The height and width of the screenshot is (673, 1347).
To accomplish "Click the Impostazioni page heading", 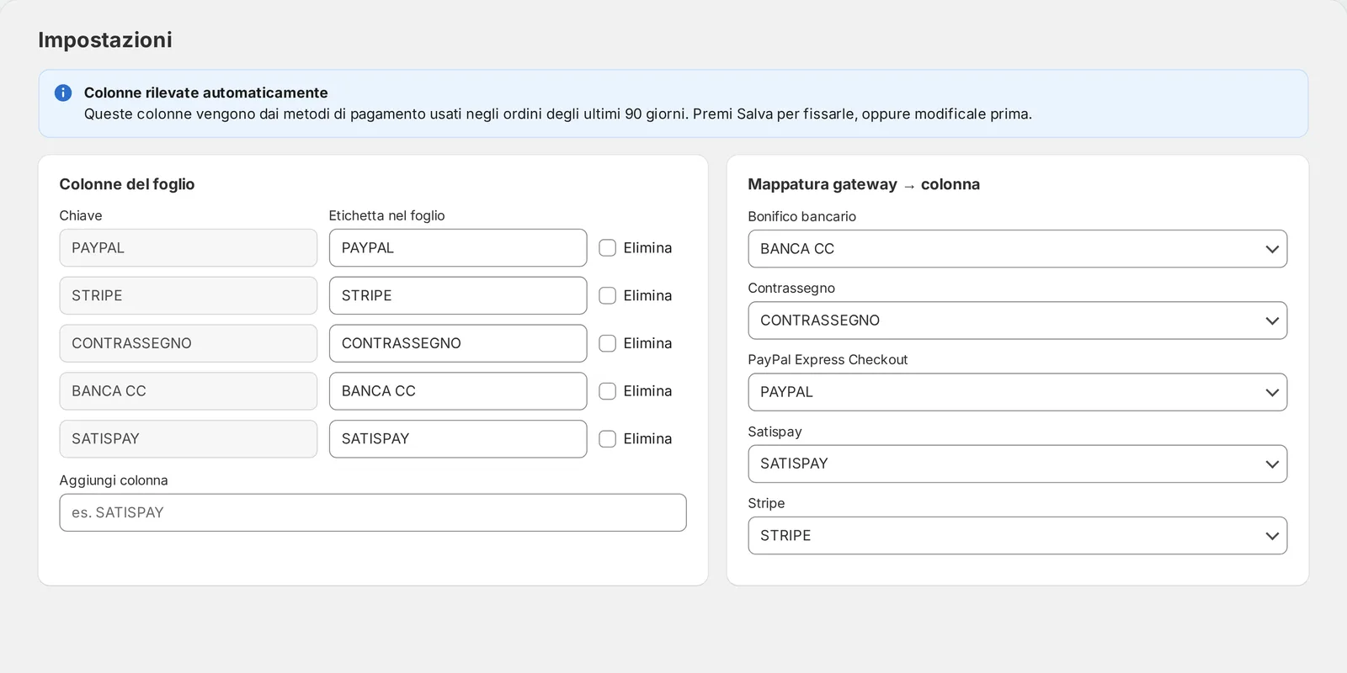I will click(105, 40).
